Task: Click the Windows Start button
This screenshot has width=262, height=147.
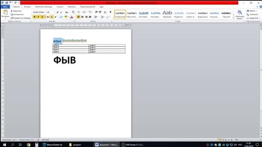Action: coord(5,145)
